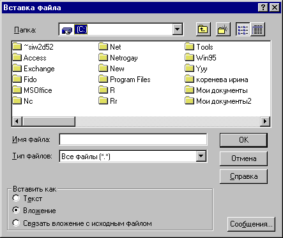Switch to Details view icon
Viewport: 283px width, 238px height.
click(x=257, y=29)
